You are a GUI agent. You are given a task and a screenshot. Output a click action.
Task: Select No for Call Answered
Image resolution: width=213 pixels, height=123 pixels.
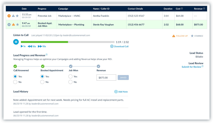15,82
